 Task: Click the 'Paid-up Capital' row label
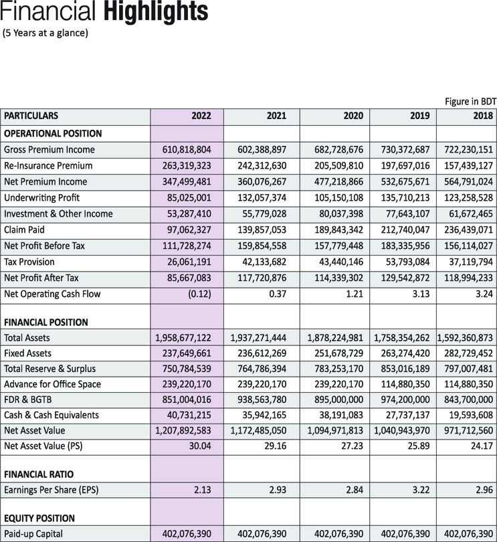coord(33,534)
